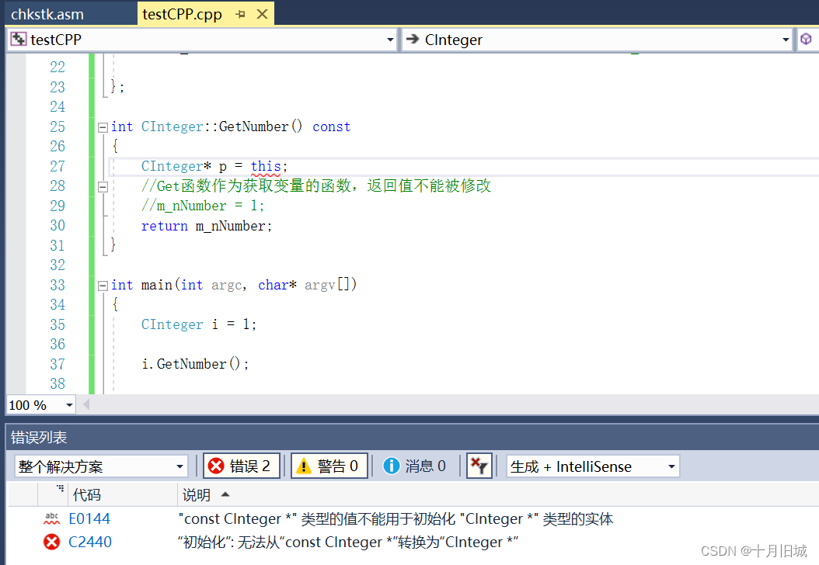Click the member cube icon in navigation bar
Image resolution: width=819 pixels, height=565 pixels.
tap(806, 39)
